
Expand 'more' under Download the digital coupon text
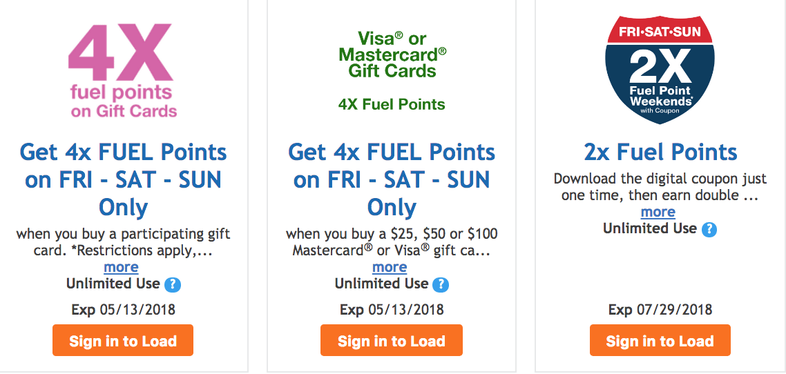tap(658, 213)
